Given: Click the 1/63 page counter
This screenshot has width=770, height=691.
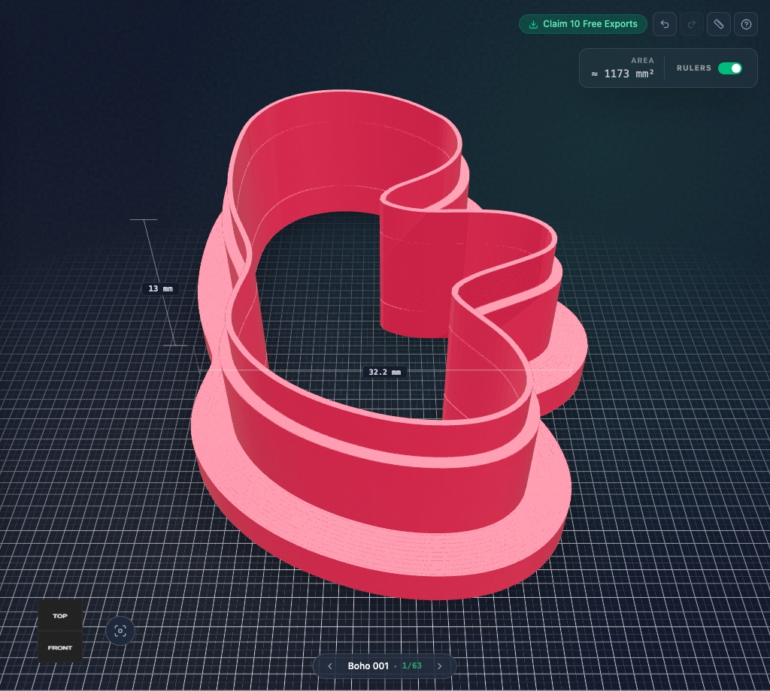Looking at the screenshot, I should click(x=411, y=666).
